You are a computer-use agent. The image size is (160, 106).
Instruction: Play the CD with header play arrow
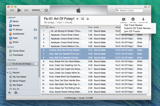pyautogui.click(x=78, y=19)
